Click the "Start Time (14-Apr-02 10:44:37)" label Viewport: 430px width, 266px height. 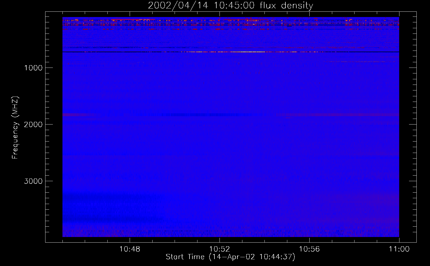[x=230, y=257]
